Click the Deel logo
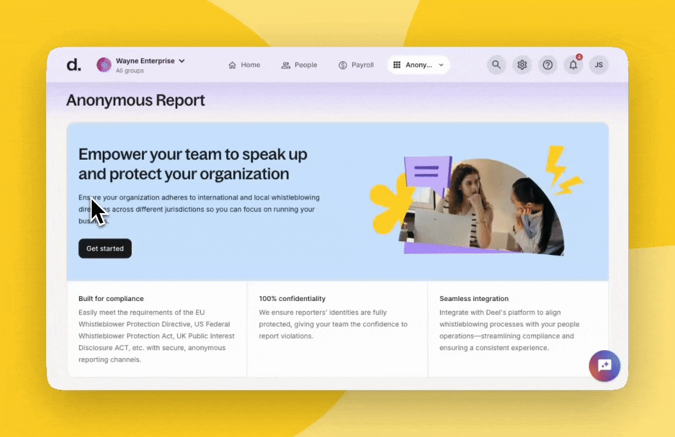Viewport: 675px width, 437px height. pyautogui.click(x=73, y=65)
